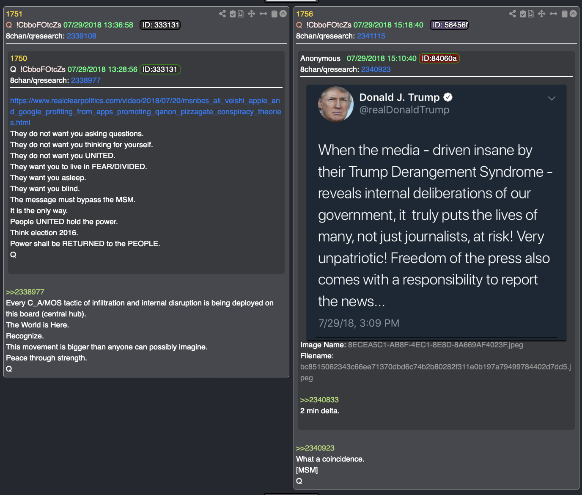Open the realclearpolitics.com video link
Image resolution: width=582 pixels, height=495 pixels.
pos(145,112)
